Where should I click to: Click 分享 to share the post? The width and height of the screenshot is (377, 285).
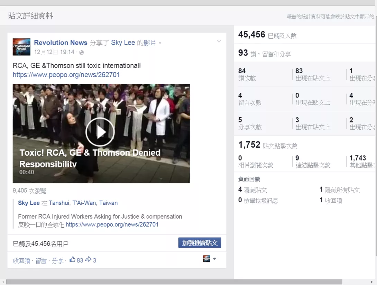(57, 261)
